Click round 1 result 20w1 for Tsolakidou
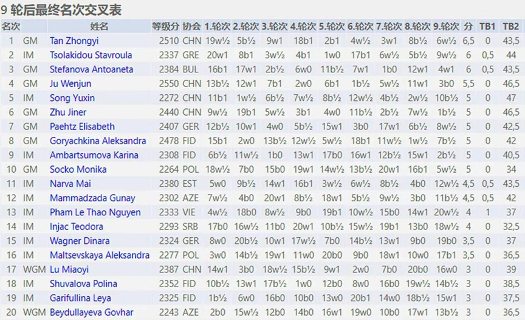This screenshot has width=525, height=320. click(218, 55)
